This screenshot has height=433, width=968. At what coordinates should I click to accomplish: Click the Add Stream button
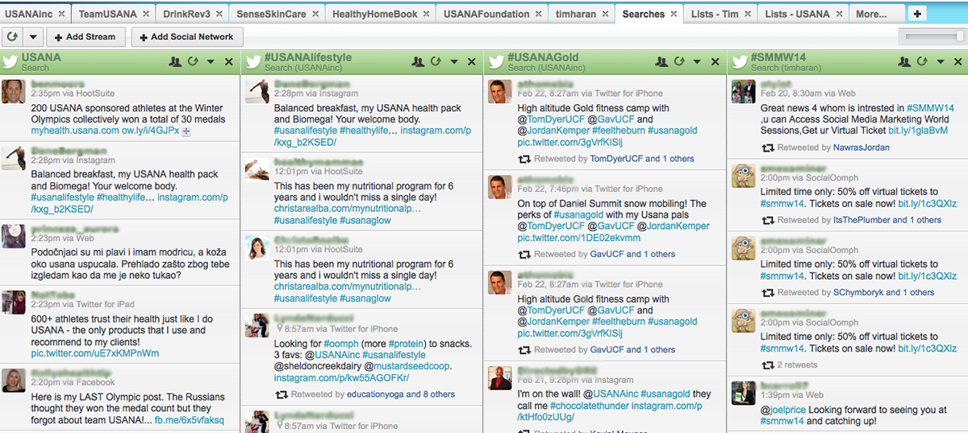coord(86,36)
